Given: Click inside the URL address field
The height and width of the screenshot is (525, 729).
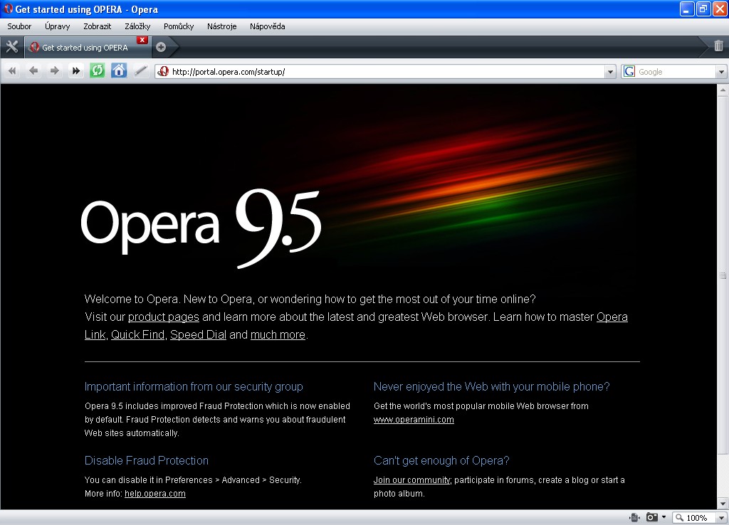Looking at the screenshot, I should tap(386, 72).
